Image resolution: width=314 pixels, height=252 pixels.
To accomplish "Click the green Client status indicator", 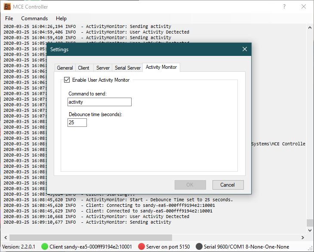I will click(x=45, y=246).
